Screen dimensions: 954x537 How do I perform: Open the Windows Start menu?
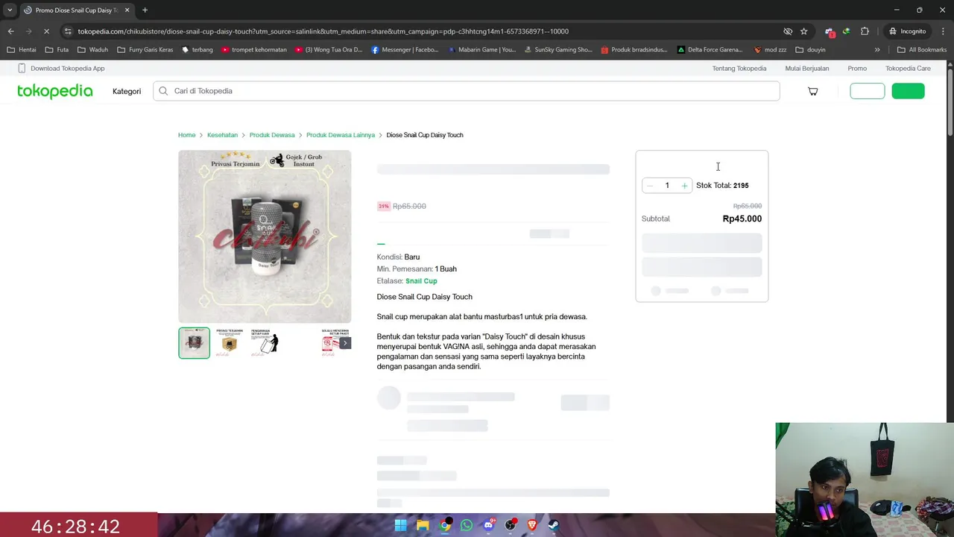coord(400,525)
